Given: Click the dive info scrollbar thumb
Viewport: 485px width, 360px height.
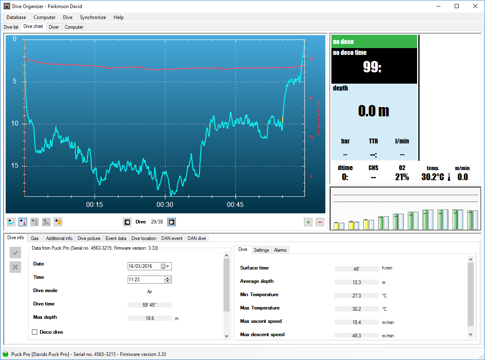Looking at the screenshot, I should (226, 284).
